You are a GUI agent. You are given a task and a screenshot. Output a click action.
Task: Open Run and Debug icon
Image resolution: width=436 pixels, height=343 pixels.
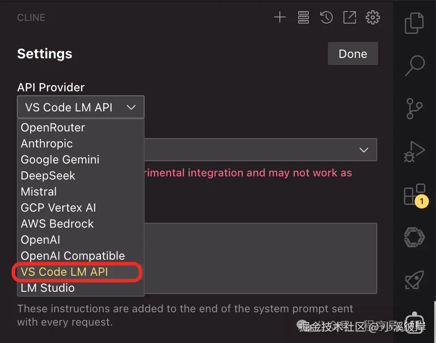pos(414,151)
